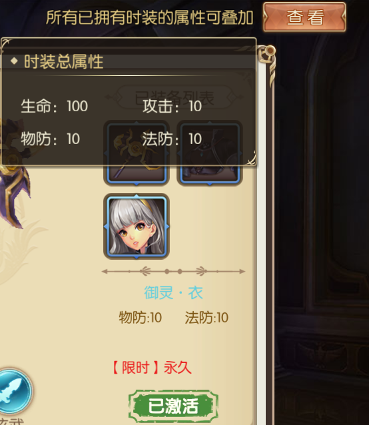Screen dimensions: 369x425
Task: Click the 物防:10 stat under 御灵·衣
Action: click(141, 317)
